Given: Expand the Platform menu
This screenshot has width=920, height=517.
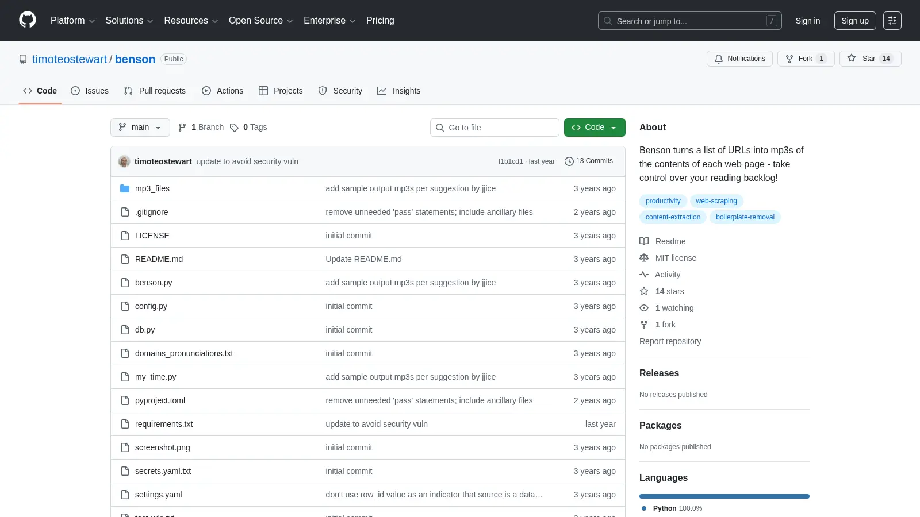Looking at the screenshot, I should tap(73, 21).
